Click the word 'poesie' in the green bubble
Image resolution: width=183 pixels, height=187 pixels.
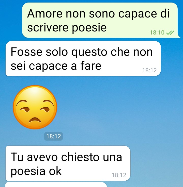tap(89, 28)
